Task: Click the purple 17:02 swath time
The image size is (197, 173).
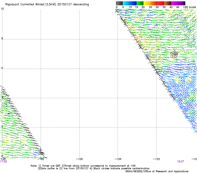Action: (x=3, y=162)
